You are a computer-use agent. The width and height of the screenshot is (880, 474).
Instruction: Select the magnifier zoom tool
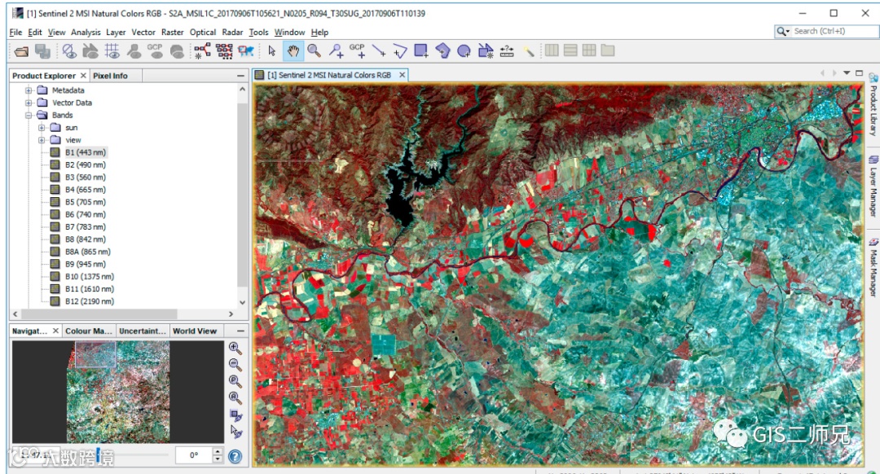tap(315, 51)
